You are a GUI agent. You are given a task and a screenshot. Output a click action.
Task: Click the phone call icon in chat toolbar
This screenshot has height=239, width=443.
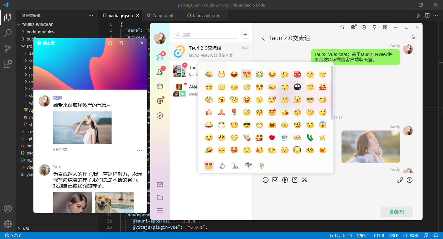[400, 180]
